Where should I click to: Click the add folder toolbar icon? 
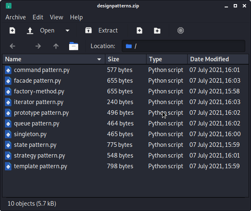click(x=157, y=30)
